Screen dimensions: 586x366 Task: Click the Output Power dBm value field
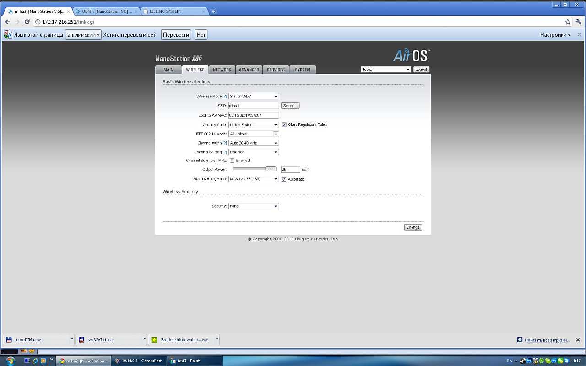tap(290, 169)
